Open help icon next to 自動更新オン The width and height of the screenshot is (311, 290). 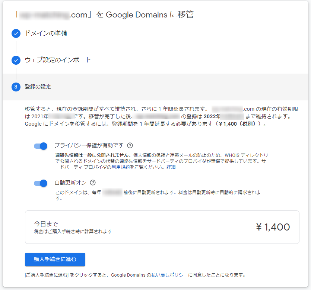click(x=93, y=183)
